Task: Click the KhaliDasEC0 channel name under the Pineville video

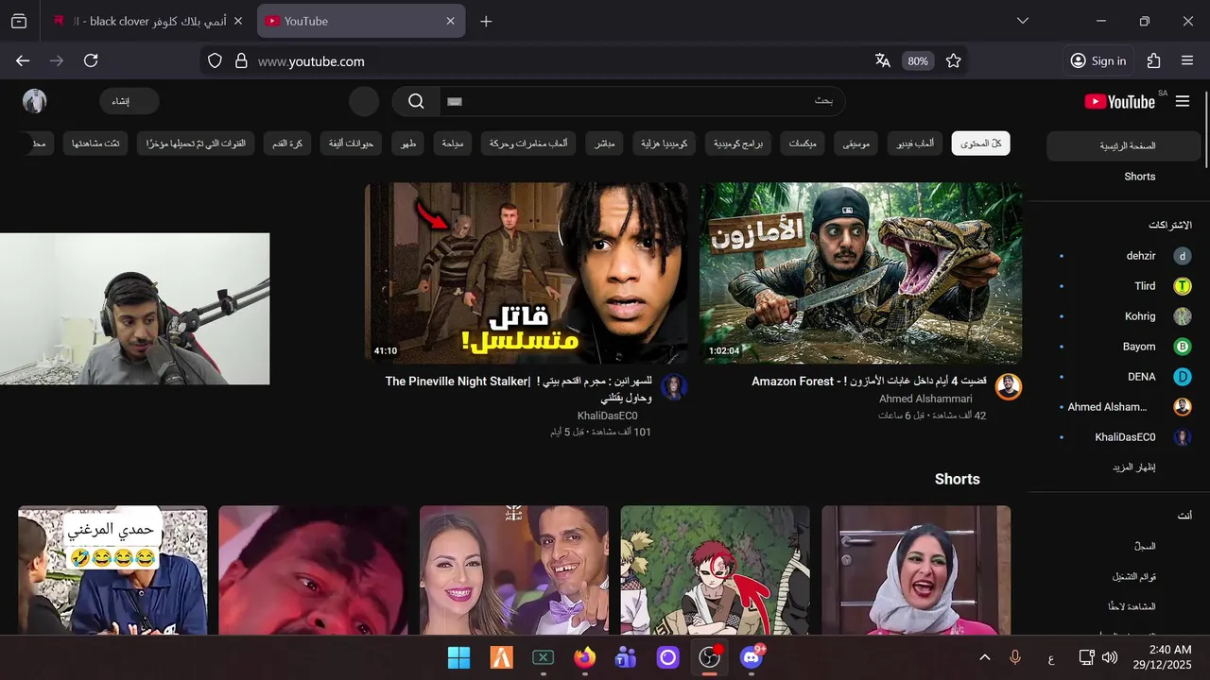Action: 608,416
